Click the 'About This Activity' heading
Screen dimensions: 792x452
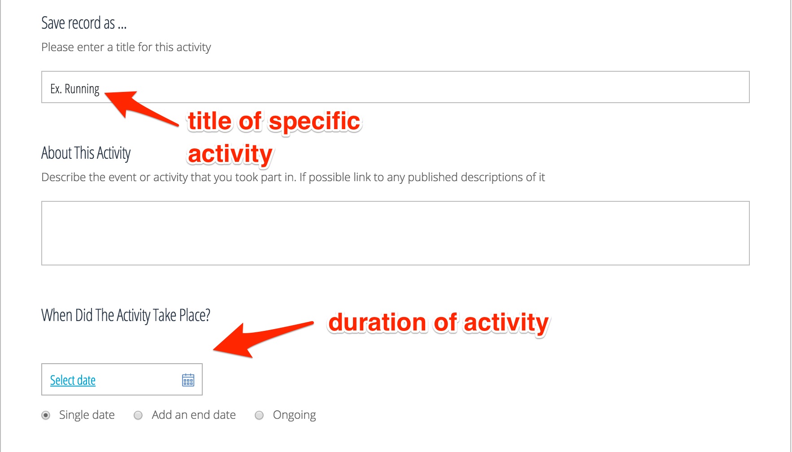click(86, 153)
